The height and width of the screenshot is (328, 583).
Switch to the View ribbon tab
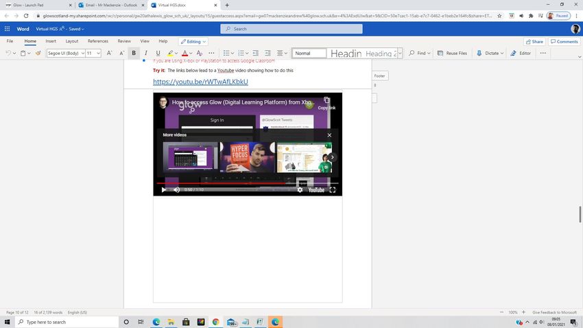coord(145,41)
